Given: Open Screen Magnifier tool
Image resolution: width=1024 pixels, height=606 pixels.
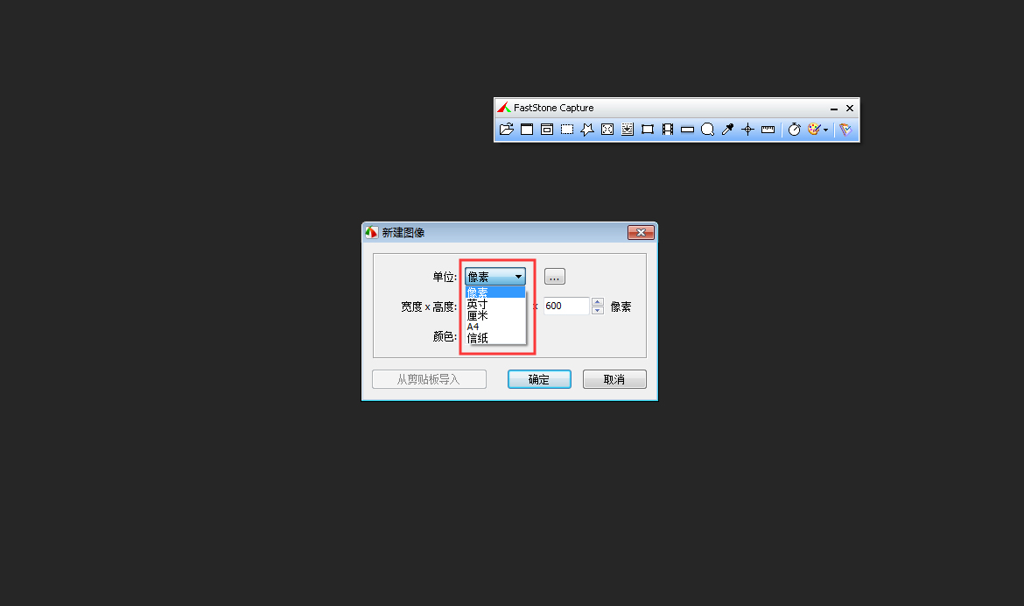Looking at the screenshot, I should coord(707,130).
